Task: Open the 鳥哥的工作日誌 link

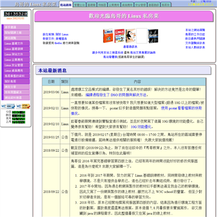Action: pyautogui.click(x=195, y=34)
